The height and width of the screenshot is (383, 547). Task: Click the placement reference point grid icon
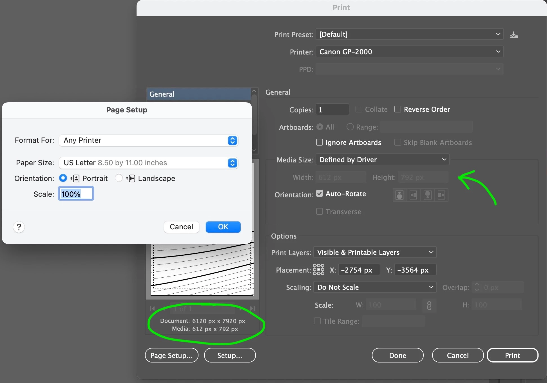(x=318, y=269)
